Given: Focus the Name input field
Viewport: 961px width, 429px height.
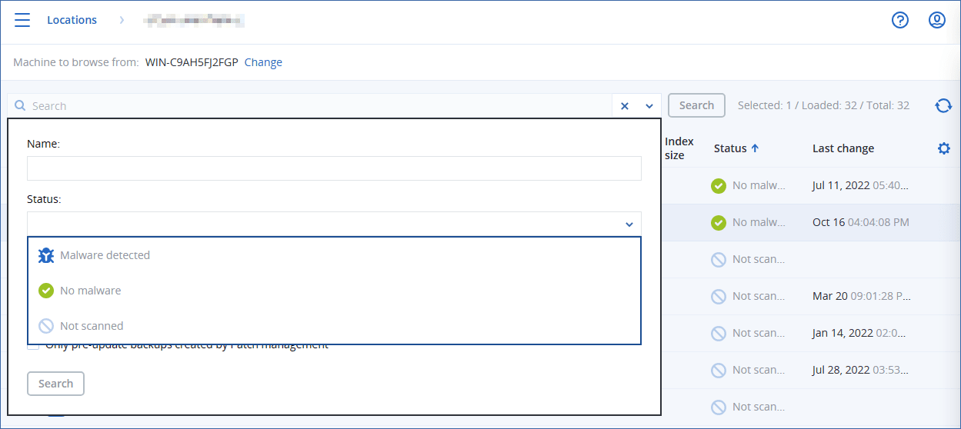Looking at the screenshot, I should [x=334, y=168].
